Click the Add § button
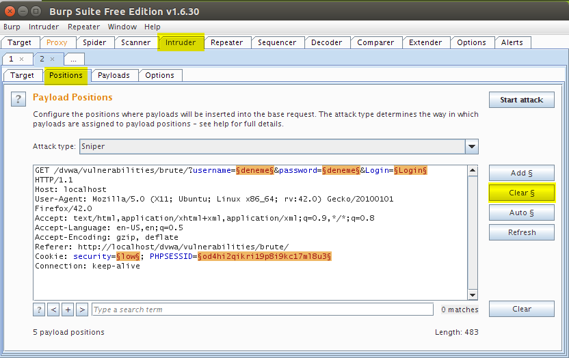 pyautogui.click(x=521, y=174)
